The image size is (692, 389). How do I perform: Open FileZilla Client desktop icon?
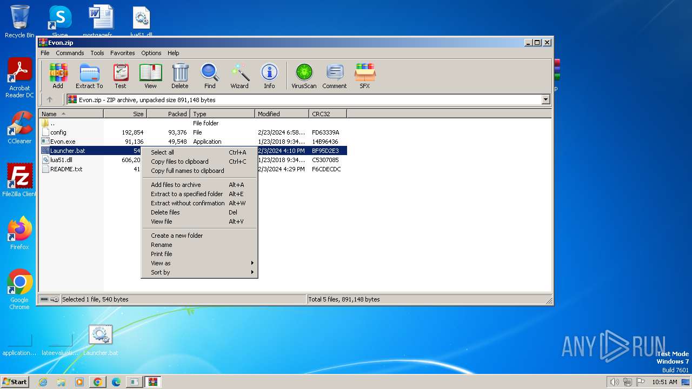(19, 180)
